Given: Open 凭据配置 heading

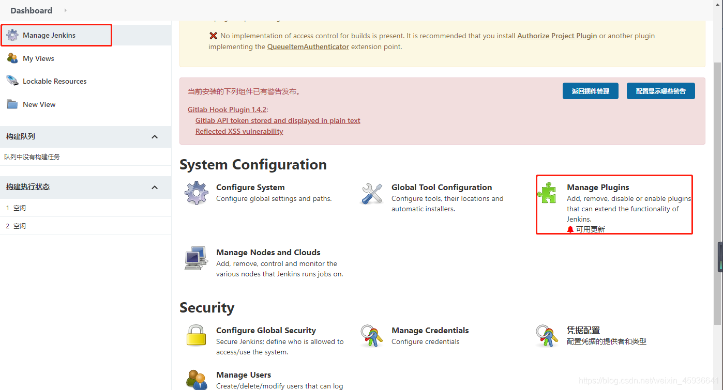Looking at the screenshot, I should pyautogui.click(x=583, y=330).
